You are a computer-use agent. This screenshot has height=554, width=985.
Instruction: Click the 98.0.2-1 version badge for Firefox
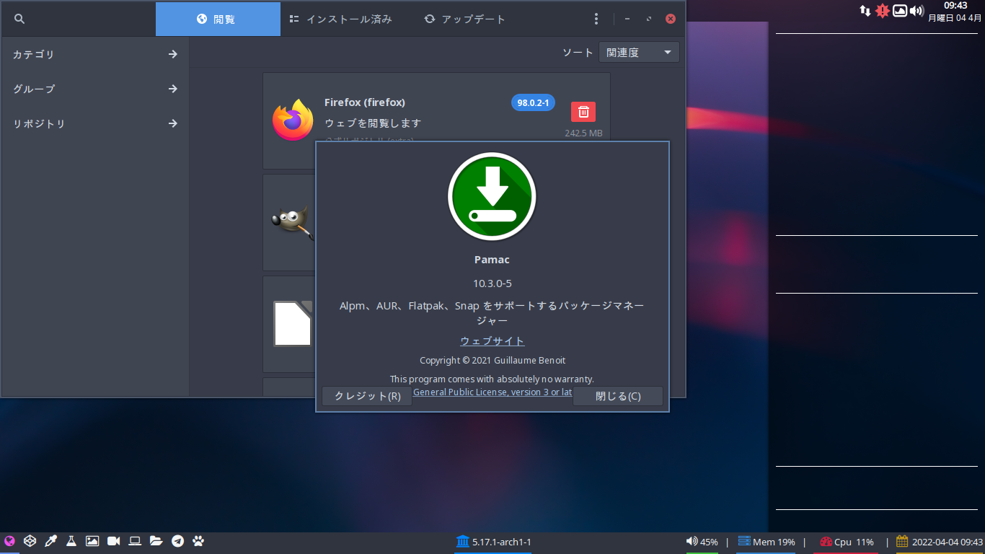(533, 102)
